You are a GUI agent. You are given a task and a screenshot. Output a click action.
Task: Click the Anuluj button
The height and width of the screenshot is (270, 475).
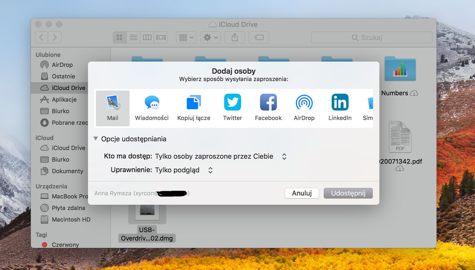tap(302, 193)
